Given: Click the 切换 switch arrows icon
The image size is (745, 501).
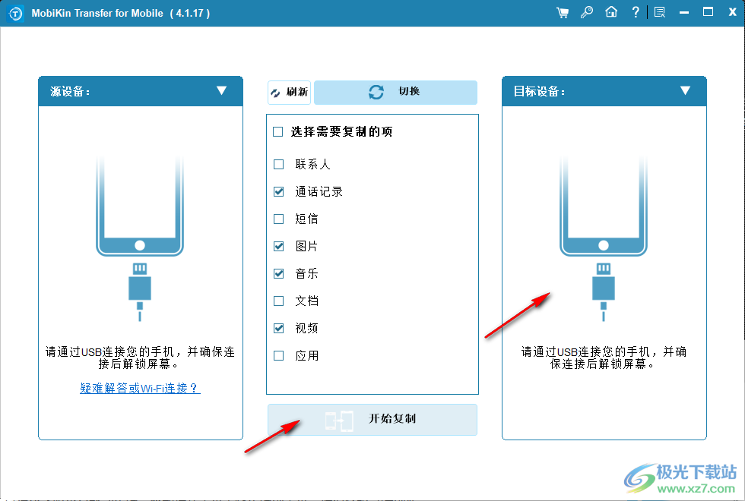Looking at the screenshot, I should coord(376,92).
